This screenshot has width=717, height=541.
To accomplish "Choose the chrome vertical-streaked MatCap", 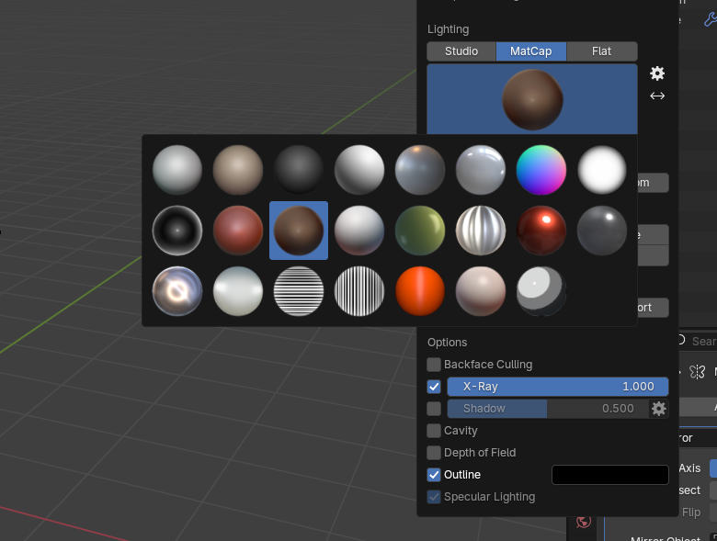I will pos(481,231).
